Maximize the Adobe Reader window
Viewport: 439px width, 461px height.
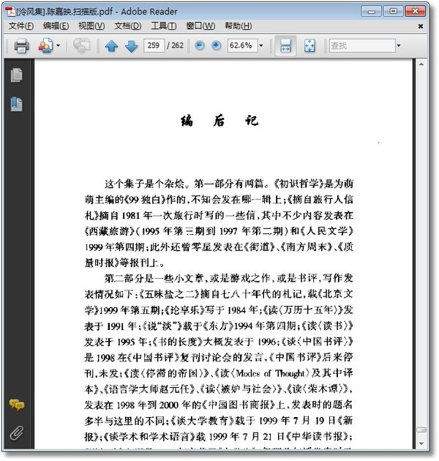[393, 12]
